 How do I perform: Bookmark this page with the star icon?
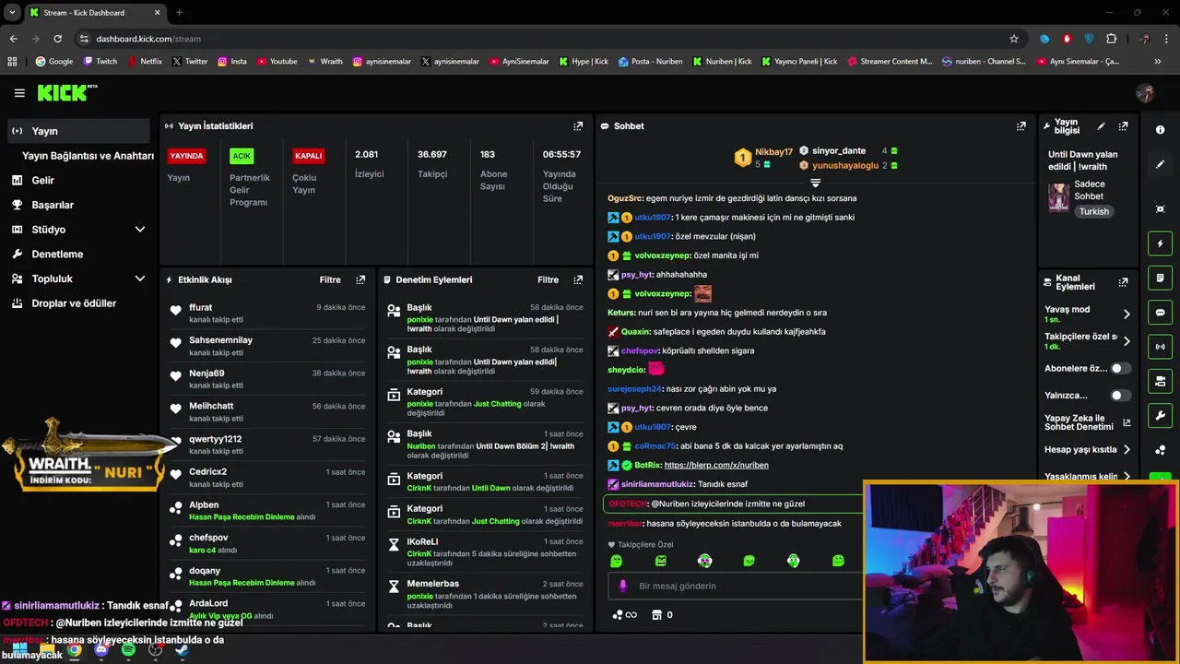click(x=1014, y=39)
